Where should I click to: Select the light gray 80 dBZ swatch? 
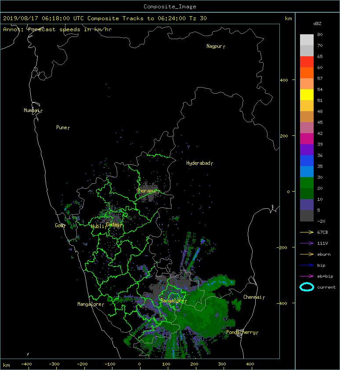pyautogui.click(x=307, y=40)
